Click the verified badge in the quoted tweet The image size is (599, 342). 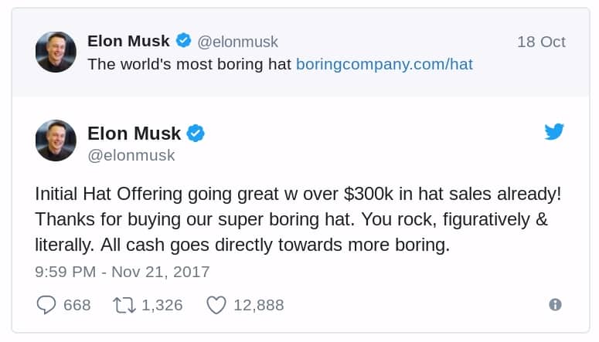(x=184, y=41)
